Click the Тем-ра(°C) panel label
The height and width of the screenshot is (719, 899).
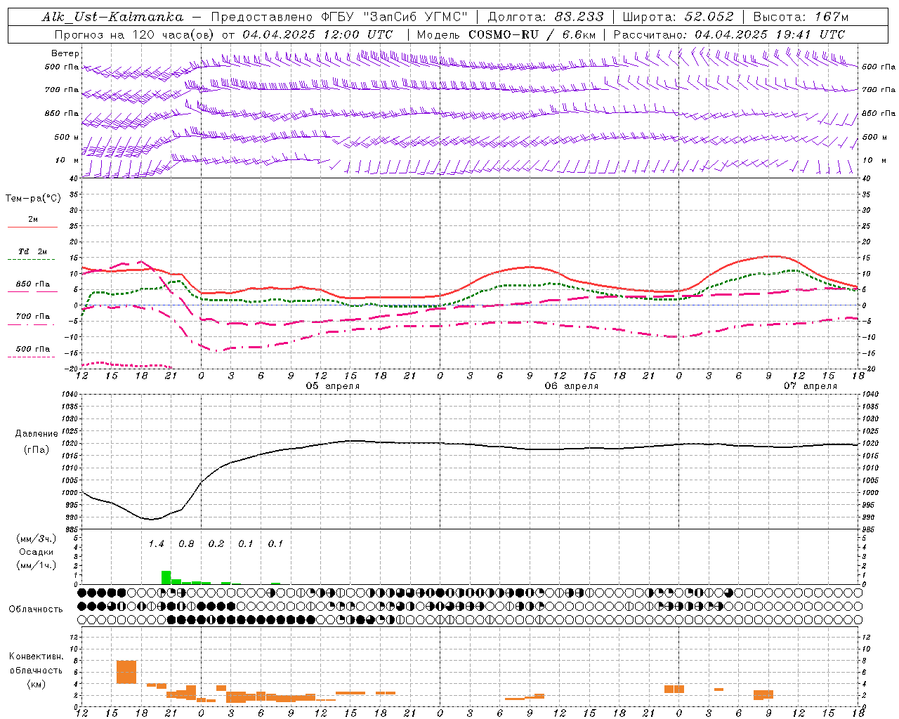(33, 199)
